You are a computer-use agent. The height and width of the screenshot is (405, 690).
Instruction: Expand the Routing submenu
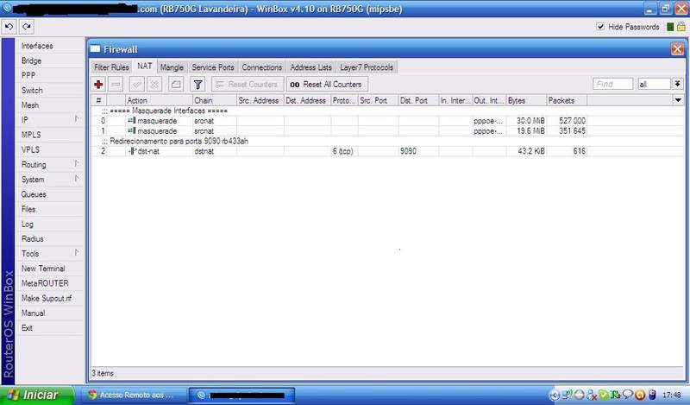[50, 164]
